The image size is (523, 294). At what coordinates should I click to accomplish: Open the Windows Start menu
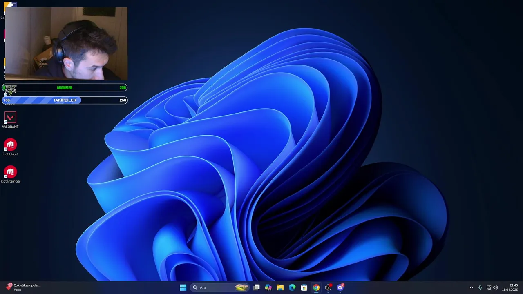click(183, 287)
